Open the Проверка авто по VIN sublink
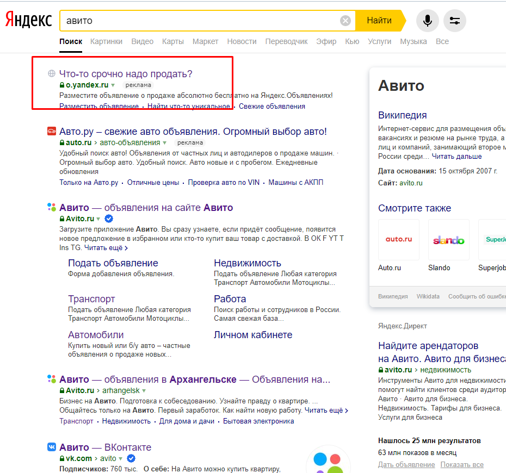The width and height of the screenshot is (506, 473). pyautogui.click(x=224, y=183)
